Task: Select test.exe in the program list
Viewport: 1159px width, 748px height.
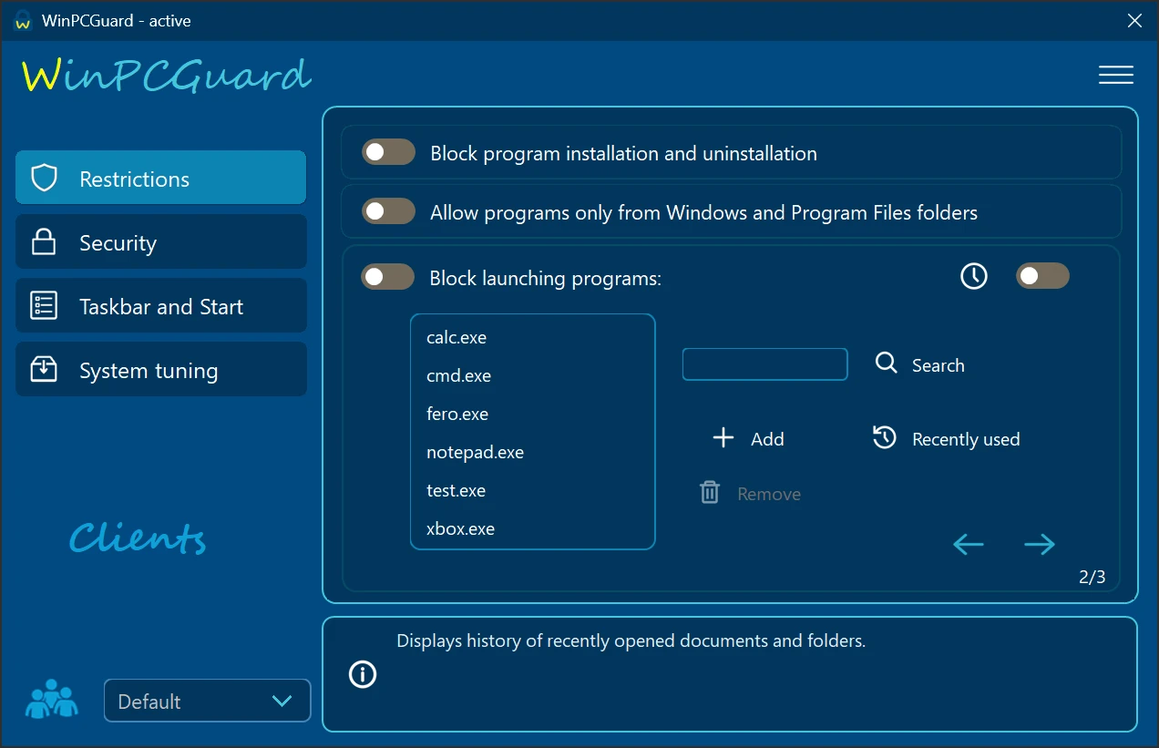Action: (533, 490)
